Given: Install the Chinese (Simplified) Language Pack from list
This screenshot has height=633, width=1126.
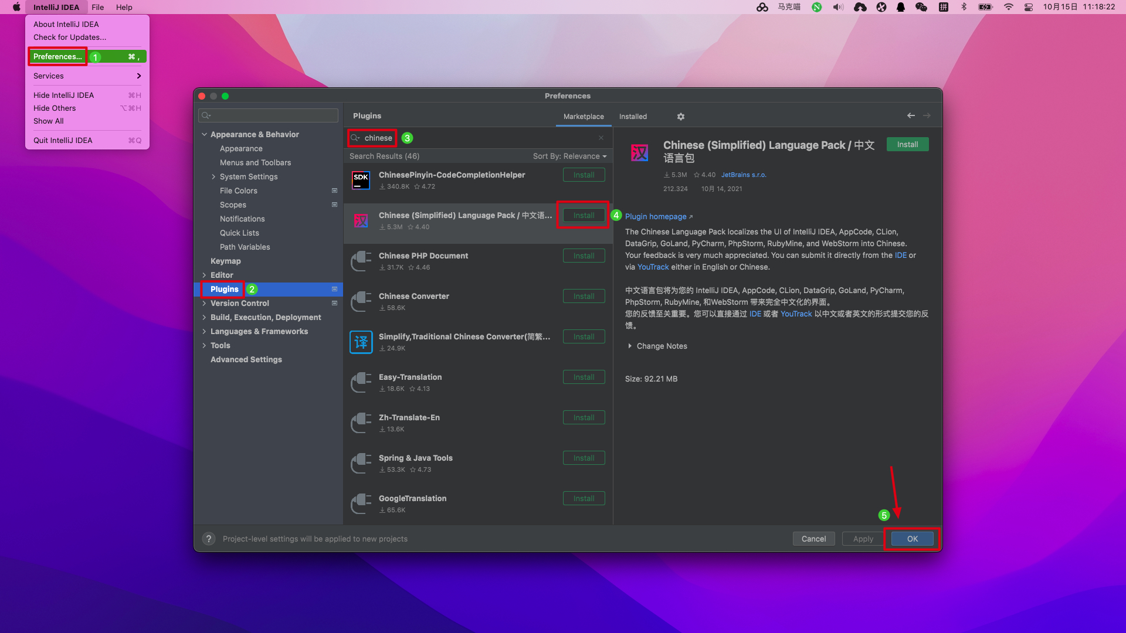Looking at the screenshot, I should click(584, 215).
